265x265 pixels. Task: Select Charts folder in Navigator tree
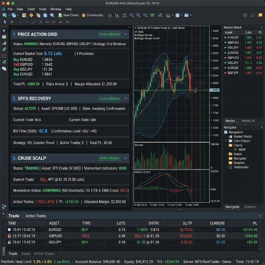[235, 145]
